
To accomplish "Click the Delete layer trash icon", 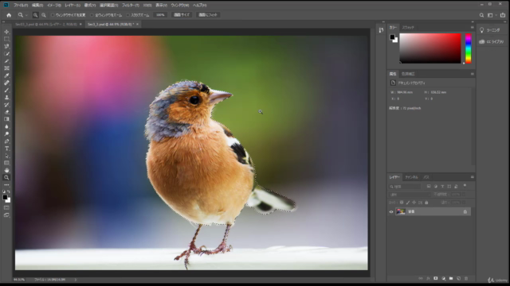I will coord(466,278).
